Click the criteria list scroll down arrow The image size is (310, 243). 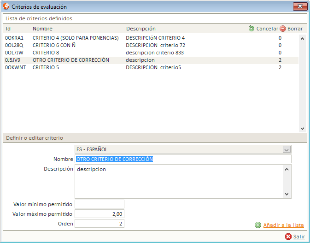[302, 129]
